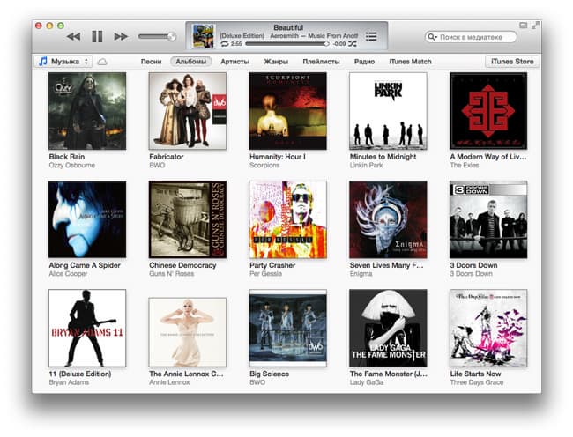Click the Minutes to Midnight title text
573x437 pixels.
pyautogui.click(x=383, y=157)
